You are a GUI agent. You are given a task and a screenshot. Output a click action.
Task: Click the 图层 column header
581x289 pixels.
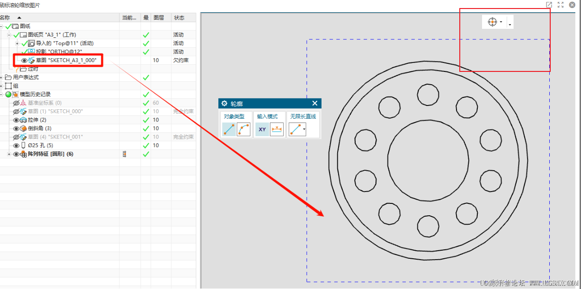pos(161,18)
